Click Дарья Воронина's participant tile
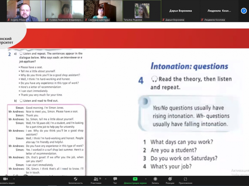 180,11
